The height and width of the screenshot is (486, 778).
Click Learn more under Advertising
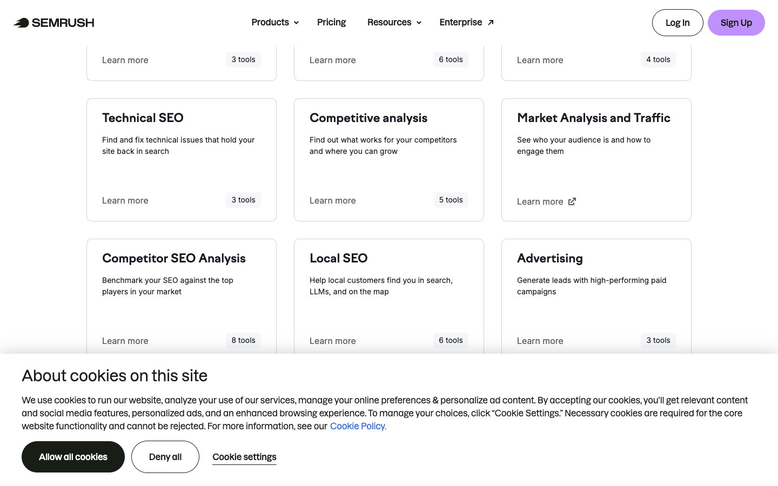pos(540,341)
